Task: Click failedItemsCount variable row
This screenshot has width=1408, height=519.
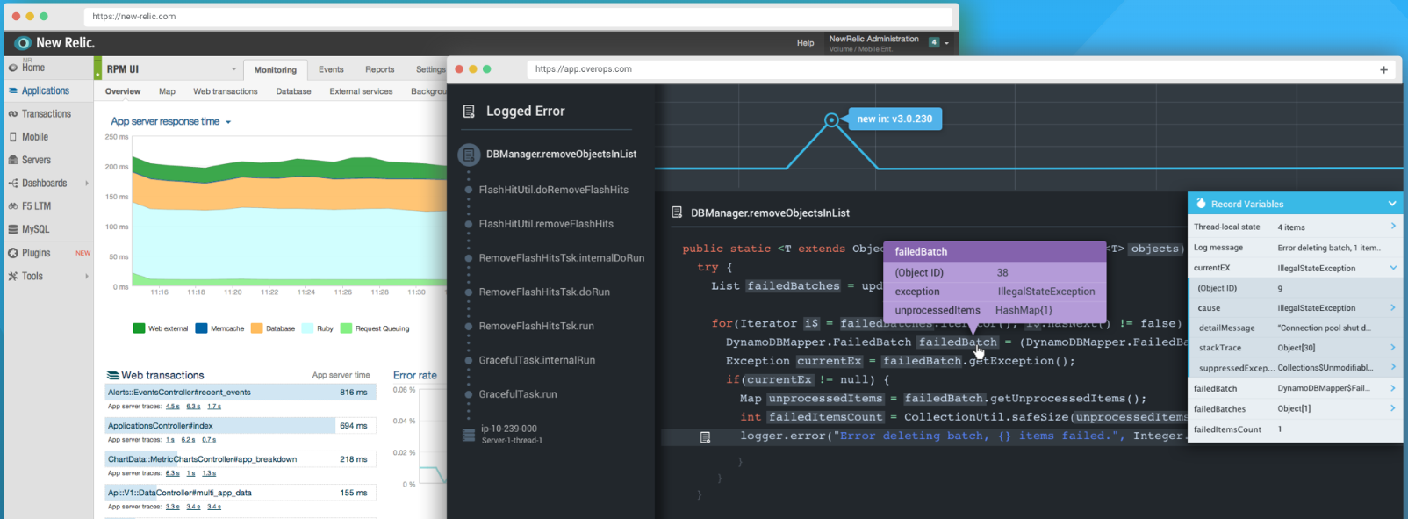Action: pyautogui.click(x=1296, y=429)
